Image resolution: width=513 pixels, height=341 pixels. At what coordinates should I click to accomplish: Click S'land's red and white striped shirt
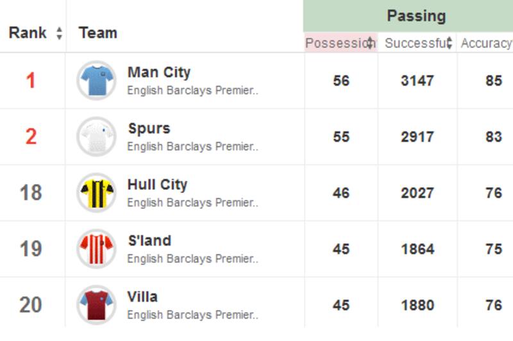coord(97,249)
